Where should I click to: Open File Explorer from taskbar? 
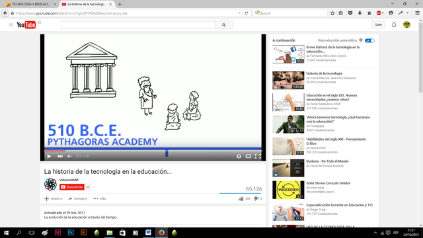click(x=110, y=232)
